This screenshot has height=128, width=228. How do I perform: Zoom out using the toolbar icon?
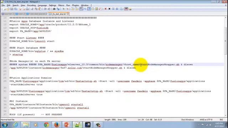67,9
